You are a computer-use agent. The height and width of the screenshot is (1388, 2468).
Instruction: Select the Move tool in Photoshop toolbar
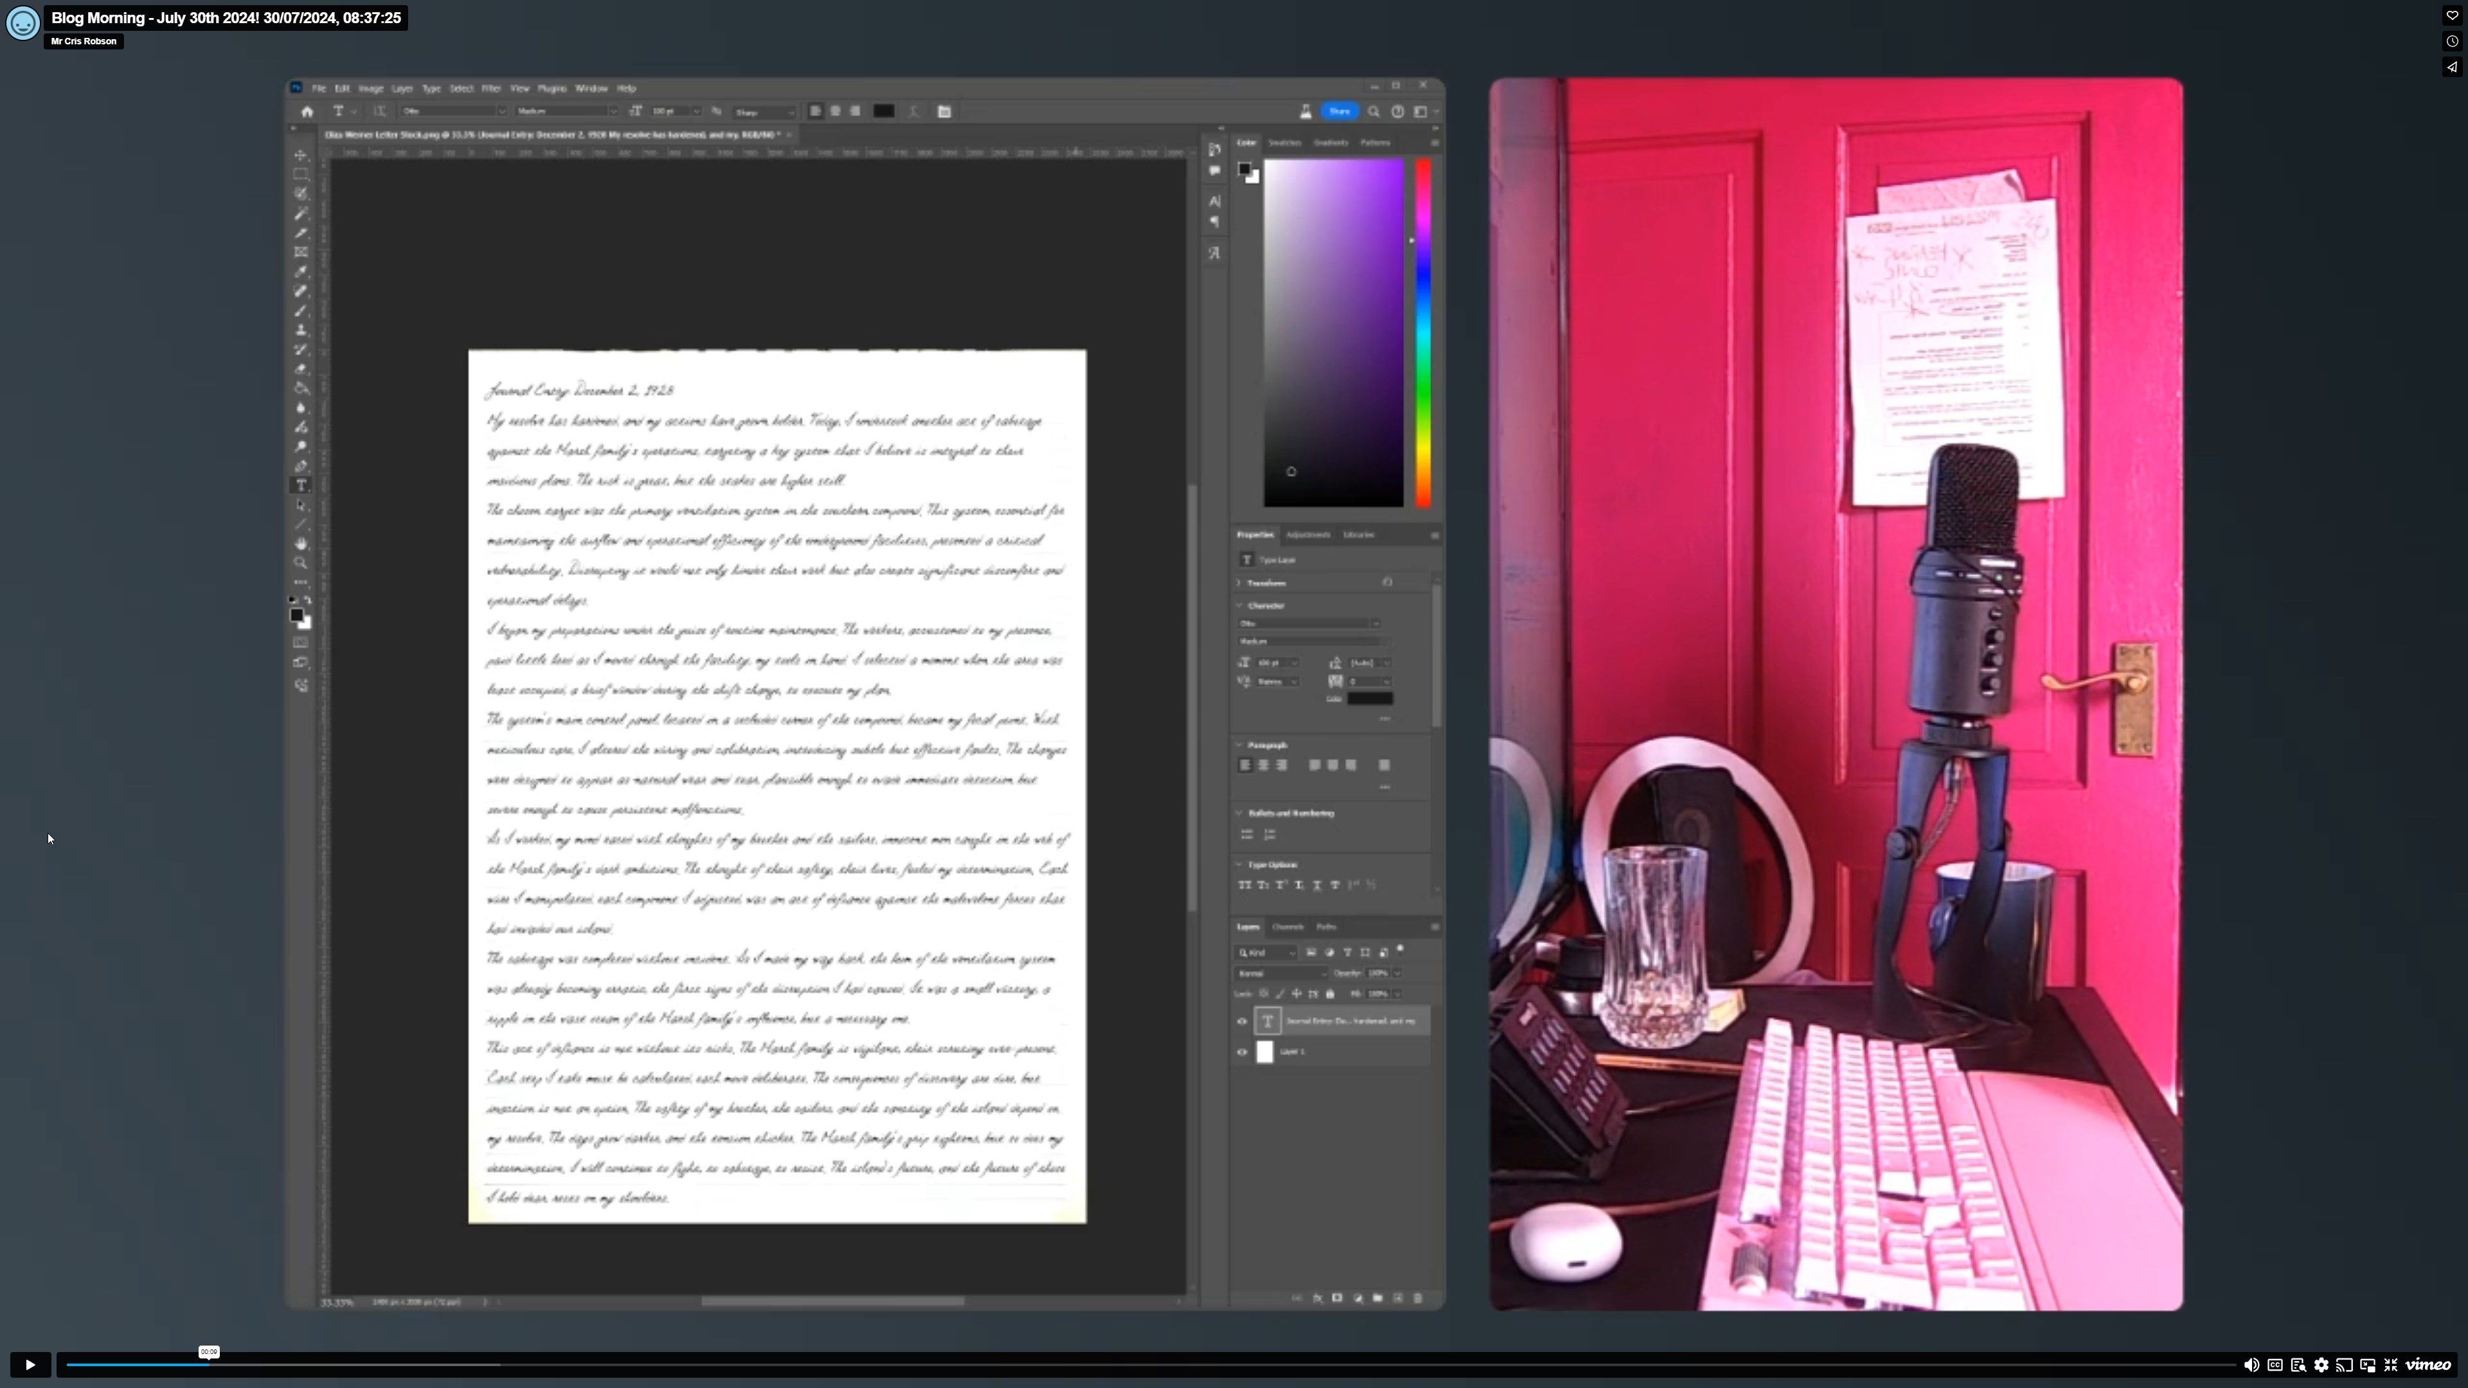[x=301, y=155]
